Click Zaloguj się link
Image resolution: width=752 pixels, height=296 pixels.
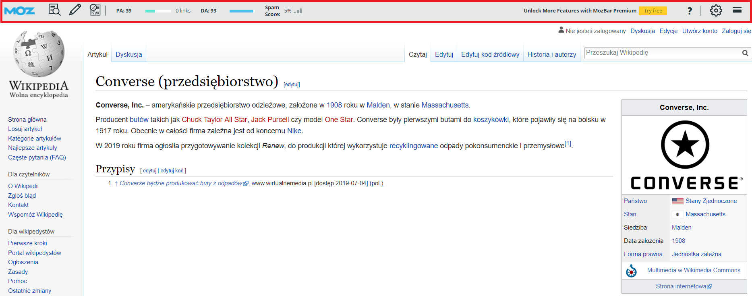point(736,31)
